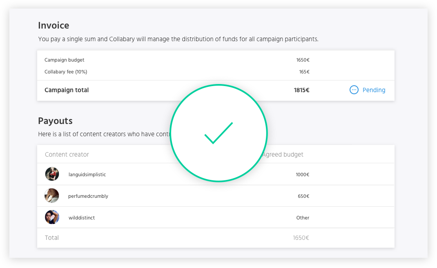The height and width of the screenshot is (268, 437).
Task: Click the Campaign budget row label
Action: pyautogui.click(x=65, y=60)
